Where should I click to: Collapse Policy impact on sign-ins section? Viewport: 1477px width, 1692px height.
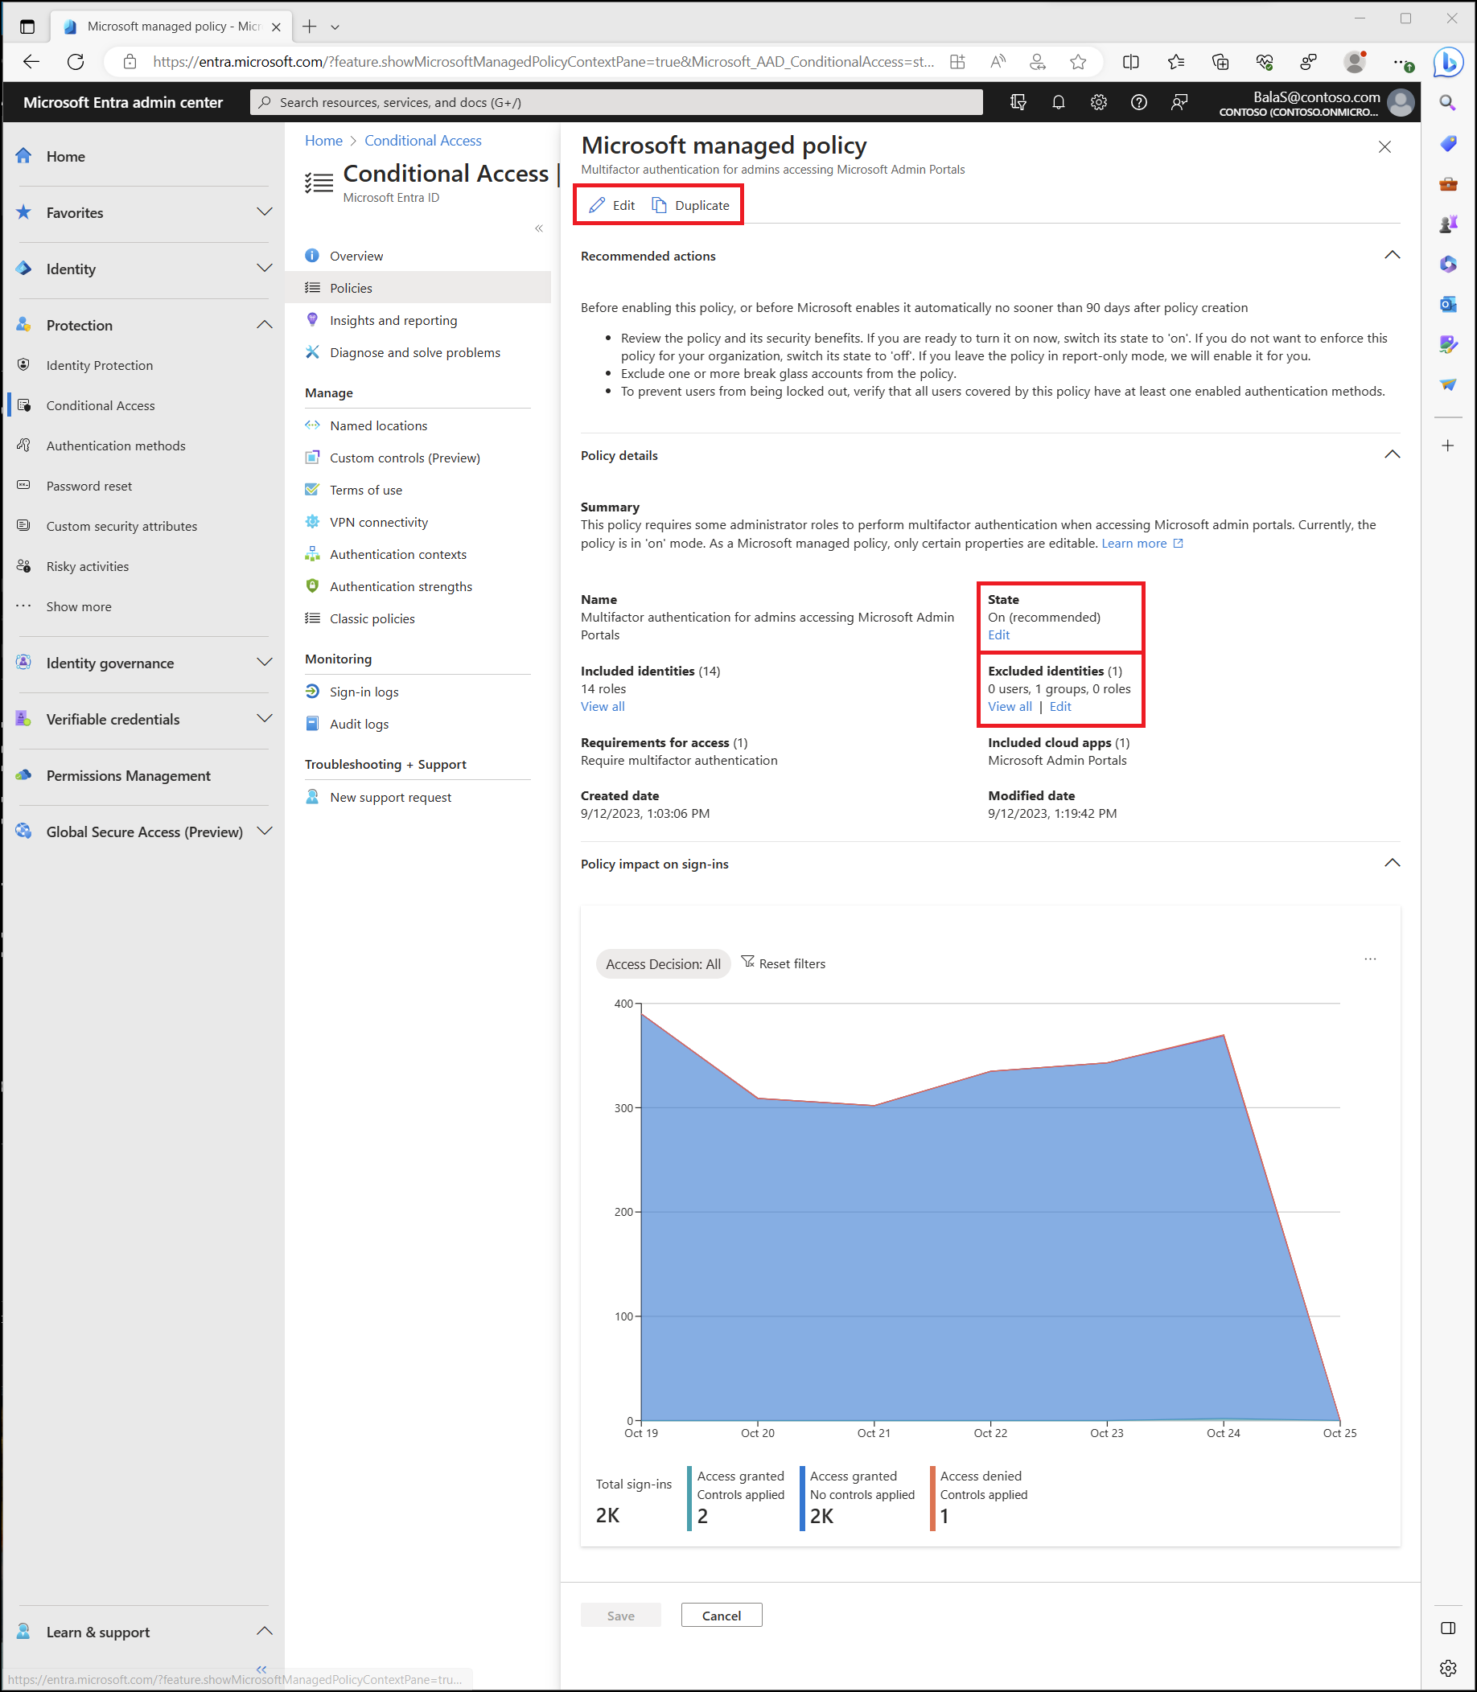point(1392,864)
